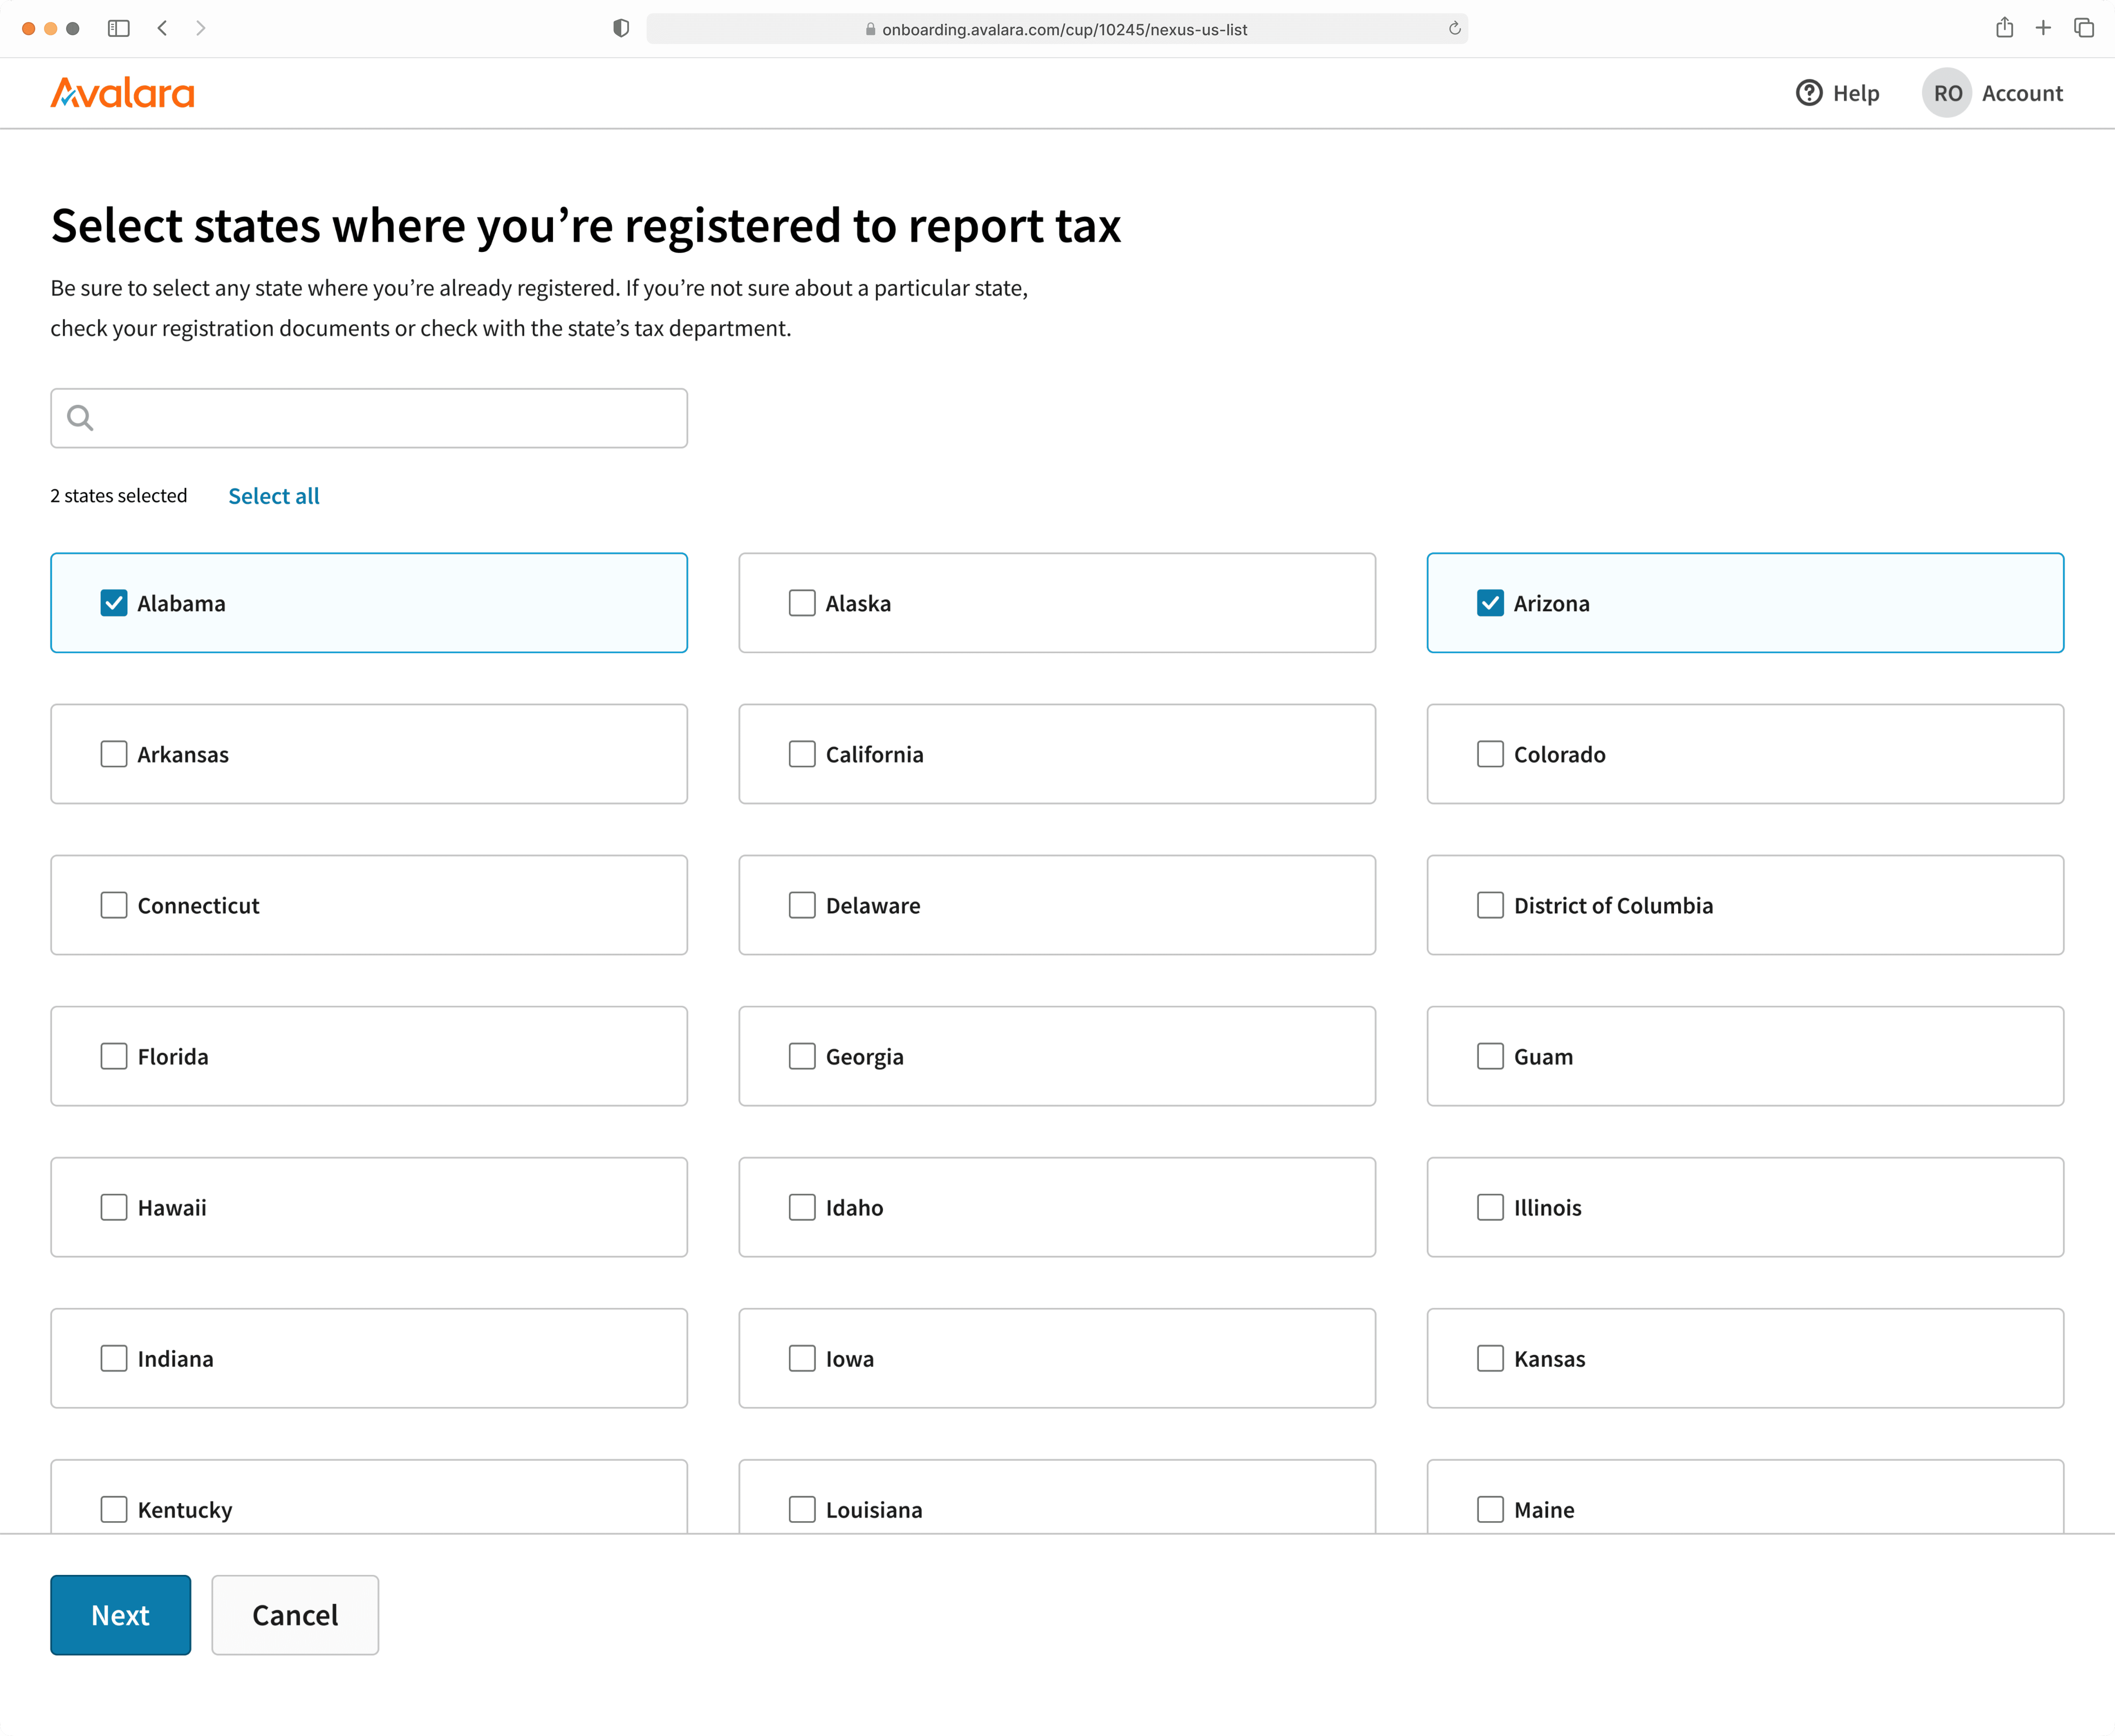Check the District of Columbia checkbox
Screen dimensions: 2115x1736
pyautogui.click(x=1490, y=905)
